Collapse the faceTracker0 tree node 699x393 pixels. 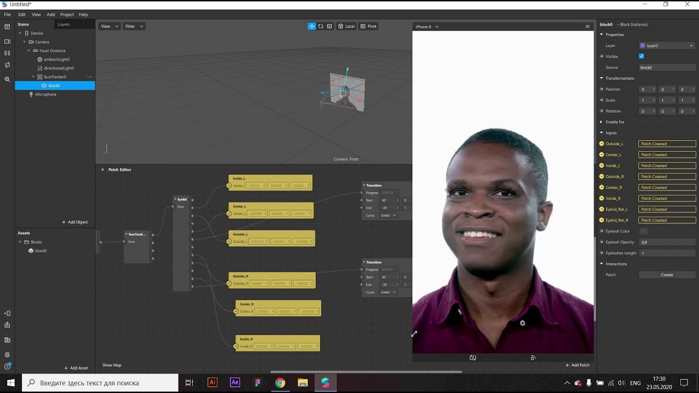click(x=33, y=77)
